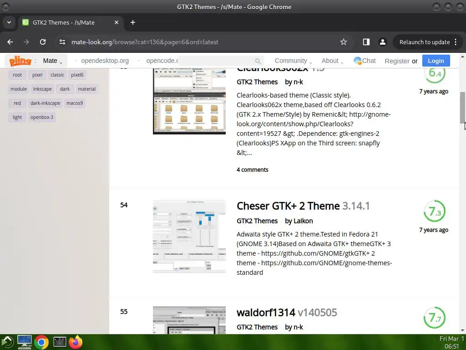Filter by the pixel6 tag
This screenshot has width=466, height=350.
click(x=77, y=75)
